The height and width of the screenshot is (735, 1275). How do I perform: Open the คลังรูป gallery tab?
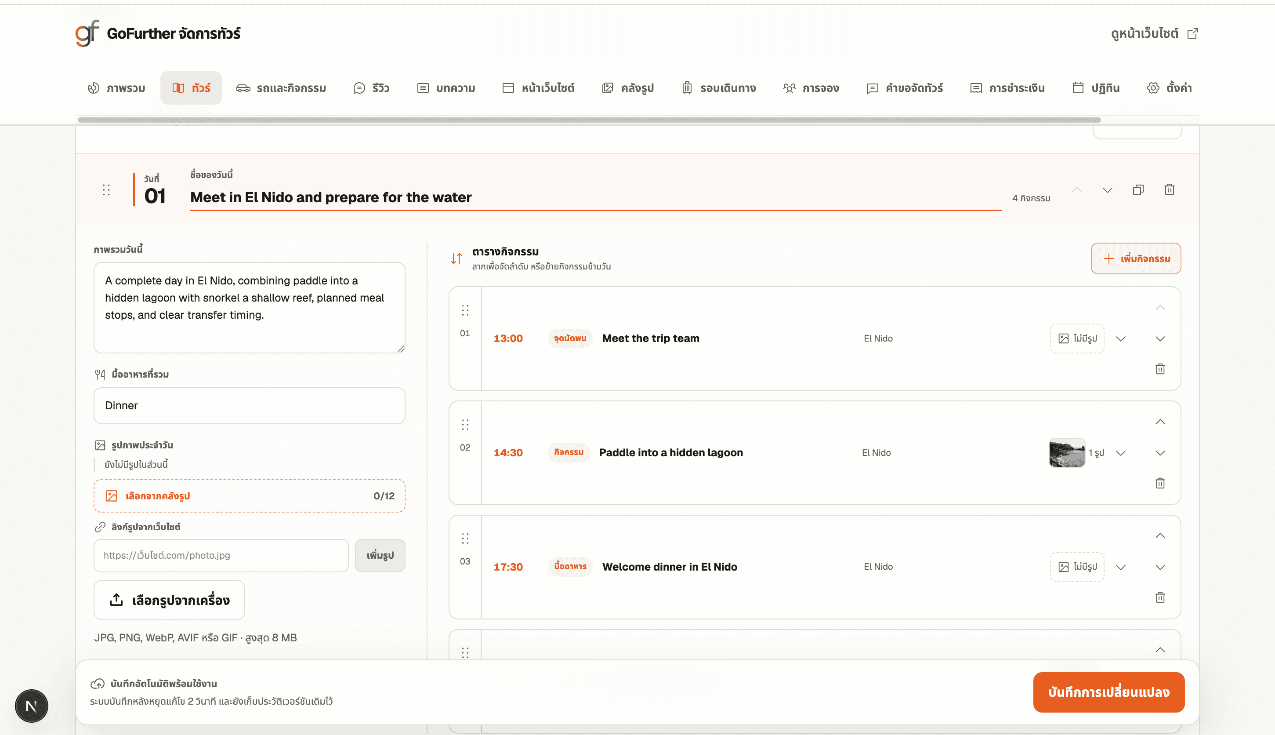pos(628,88)
